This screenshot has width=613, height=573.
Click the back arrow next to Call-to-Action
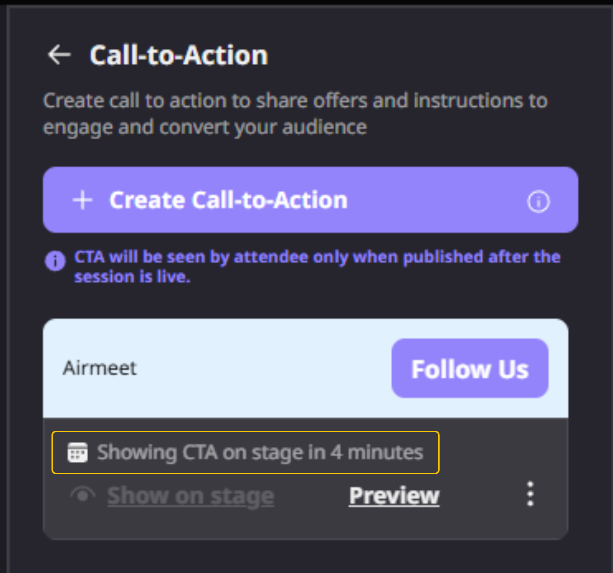[x=59, y=55]
